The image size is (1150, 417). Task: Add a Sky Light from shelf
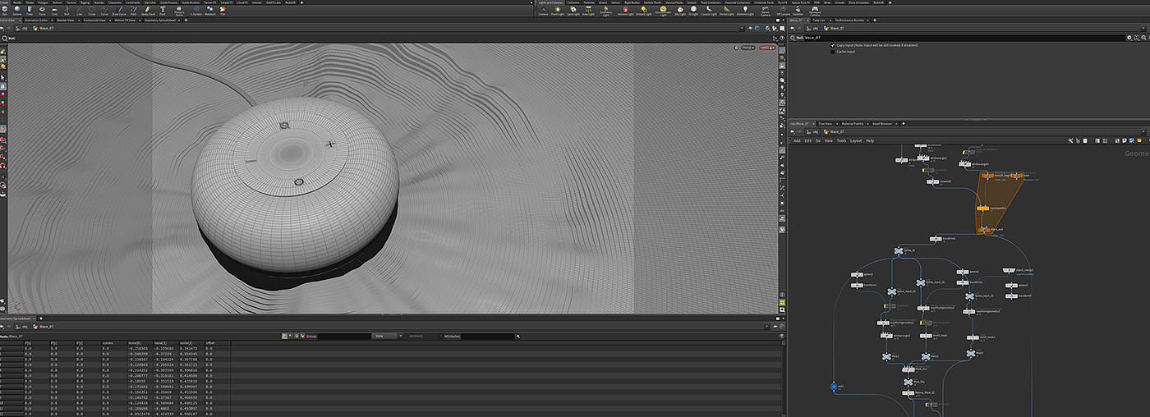(x=678, y=11)
